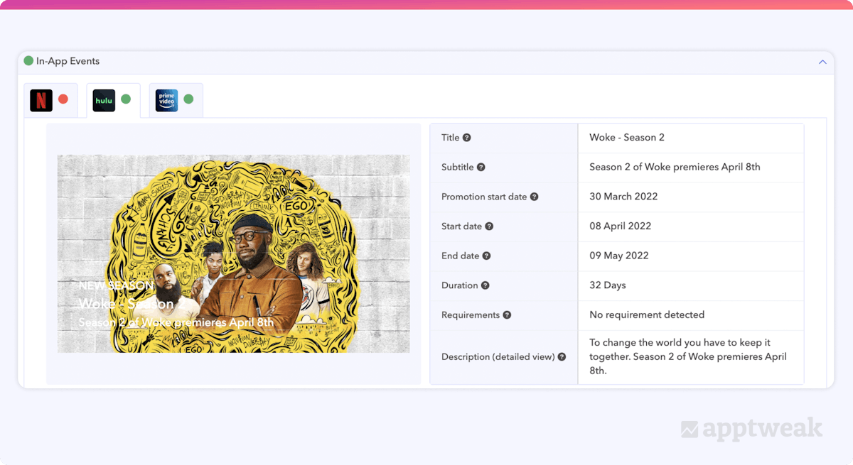Screen dimensions: 853x465
Task: Click the 'In-App Events' panel heading
Action: (x=68, y=62)
